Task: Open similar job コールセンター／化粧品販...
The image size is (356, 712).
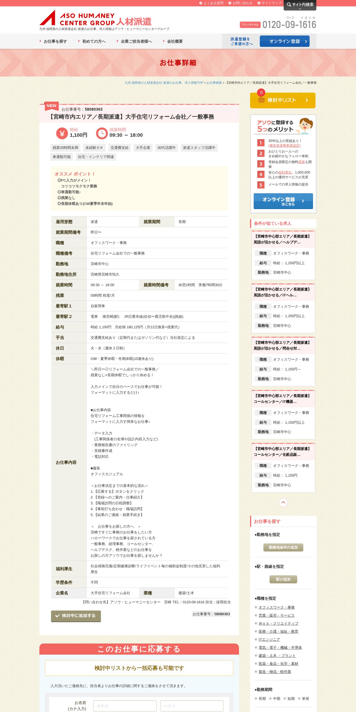Action: 283,452
